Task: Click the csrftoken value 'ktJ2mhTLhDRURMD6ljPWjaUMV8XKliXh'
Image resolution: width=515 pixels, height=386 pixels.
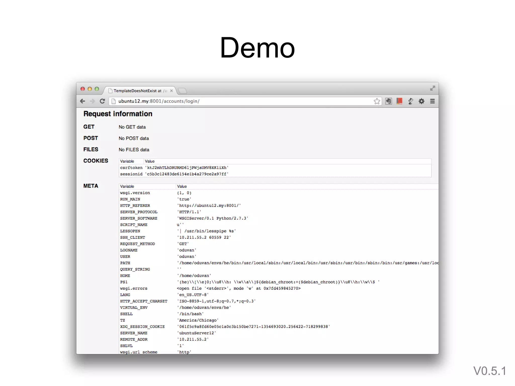Action: click(187, 168)
